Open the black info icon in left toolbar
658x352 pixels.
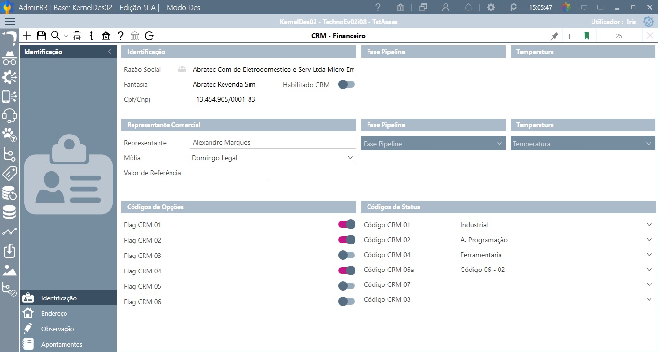(92, 36)
